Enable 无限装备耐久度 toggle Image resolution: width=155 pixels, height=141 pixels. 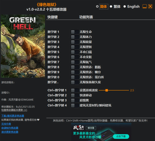point(75,82)
